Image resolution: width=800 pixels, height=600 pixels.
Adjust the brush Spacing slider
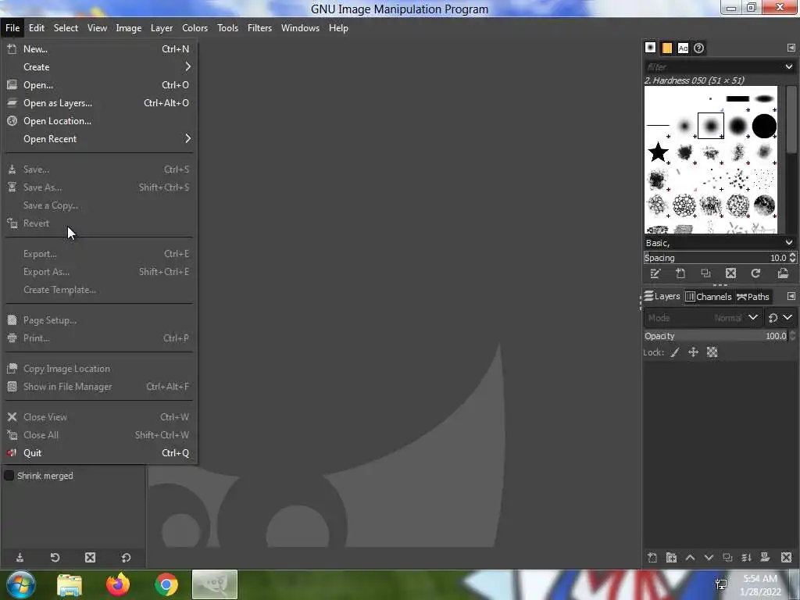click(x=716, y=258)
